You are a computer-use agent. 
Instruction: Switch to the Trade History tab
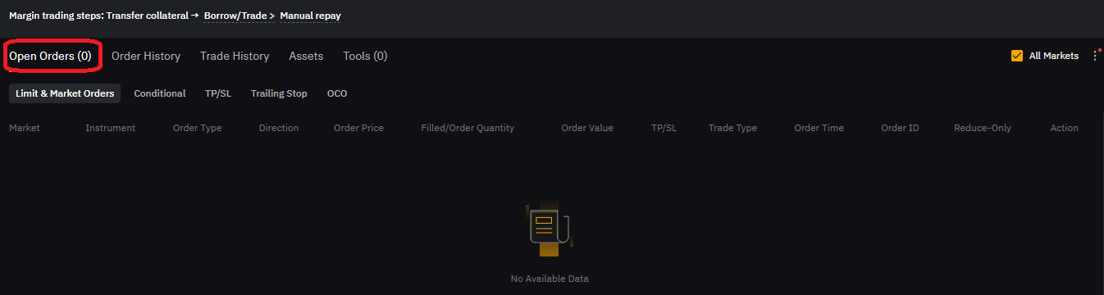coord(235,56)
